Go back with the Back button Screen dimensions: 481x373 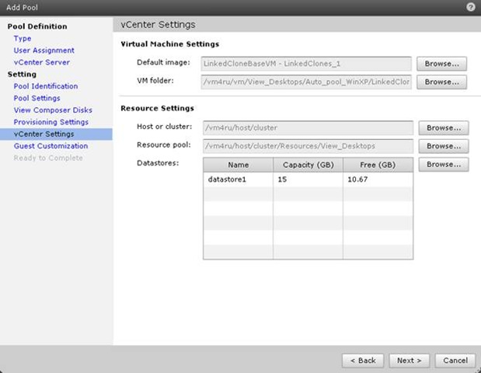363,361
